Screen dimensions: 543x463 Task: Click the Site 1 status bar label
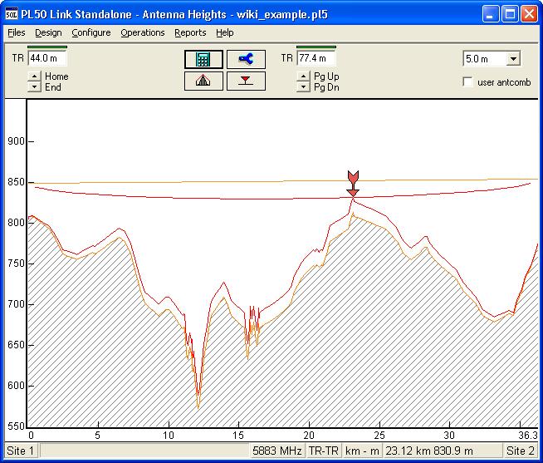tap(21, 451)
